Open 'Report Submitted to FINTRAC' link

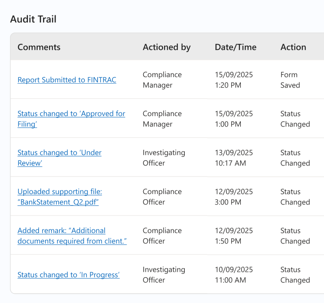pyautogui.click(x=67, y=80)
